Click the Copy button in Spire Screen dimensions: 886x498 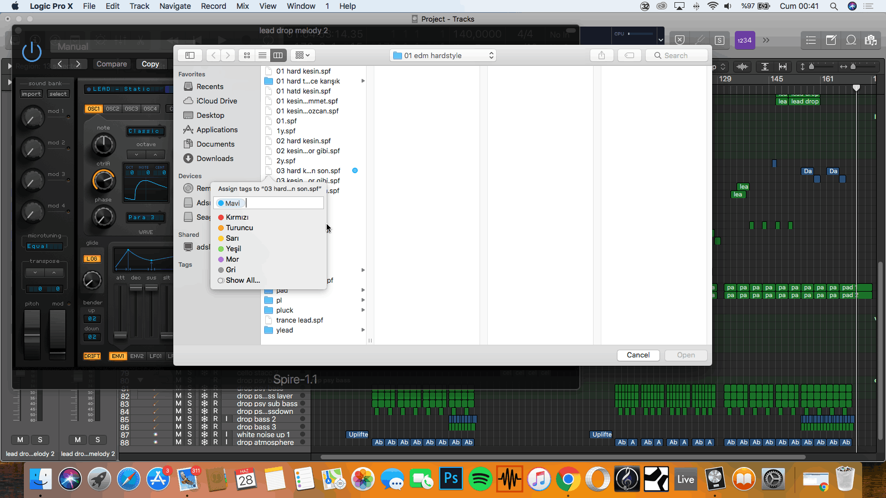tap(150, 64)
